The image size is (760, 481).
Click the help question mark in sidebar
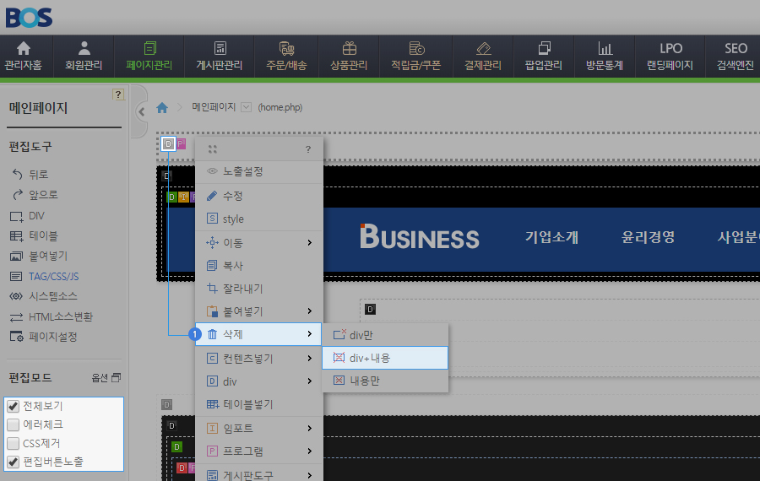click(118, 95)
